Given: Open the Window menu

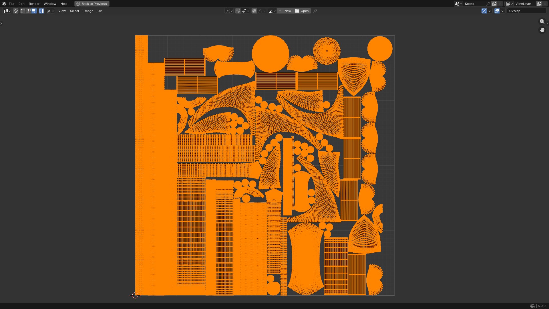Looking at the screenshot, I should tap(50, 4).
